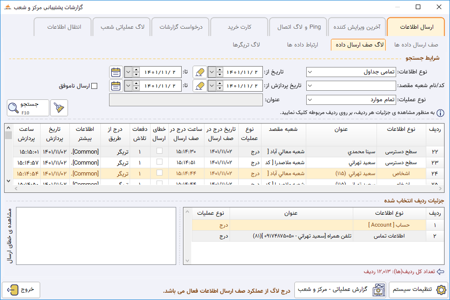Viewport: 450px width, 300px height.
Task: Click the main table's horizontal scrollbar left arrow
Action: pyautogui.click(x=16, y=188)
